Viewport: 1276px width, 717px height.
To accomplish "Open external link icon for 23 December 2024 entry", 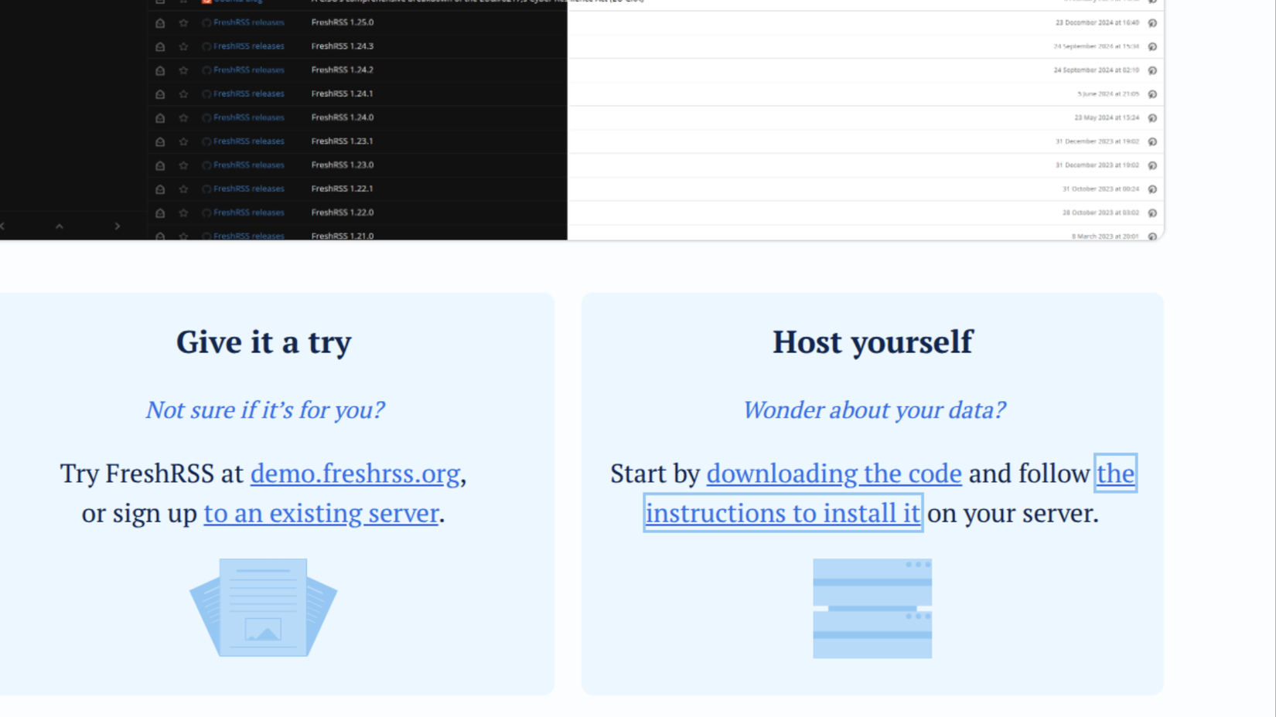I will (x=1152, y=23).
